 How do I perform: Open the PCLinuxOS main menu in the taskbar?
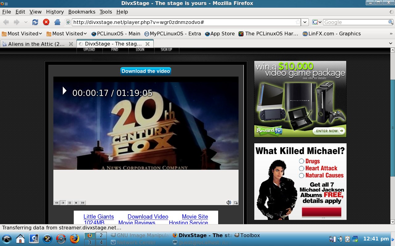pos(7,239)
